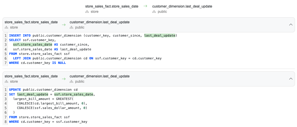Image resolution: width=297 pixels, height=127 pixels.
Task: Click the green arrow in the UPDATE panel header
Action: coord(64,79)
